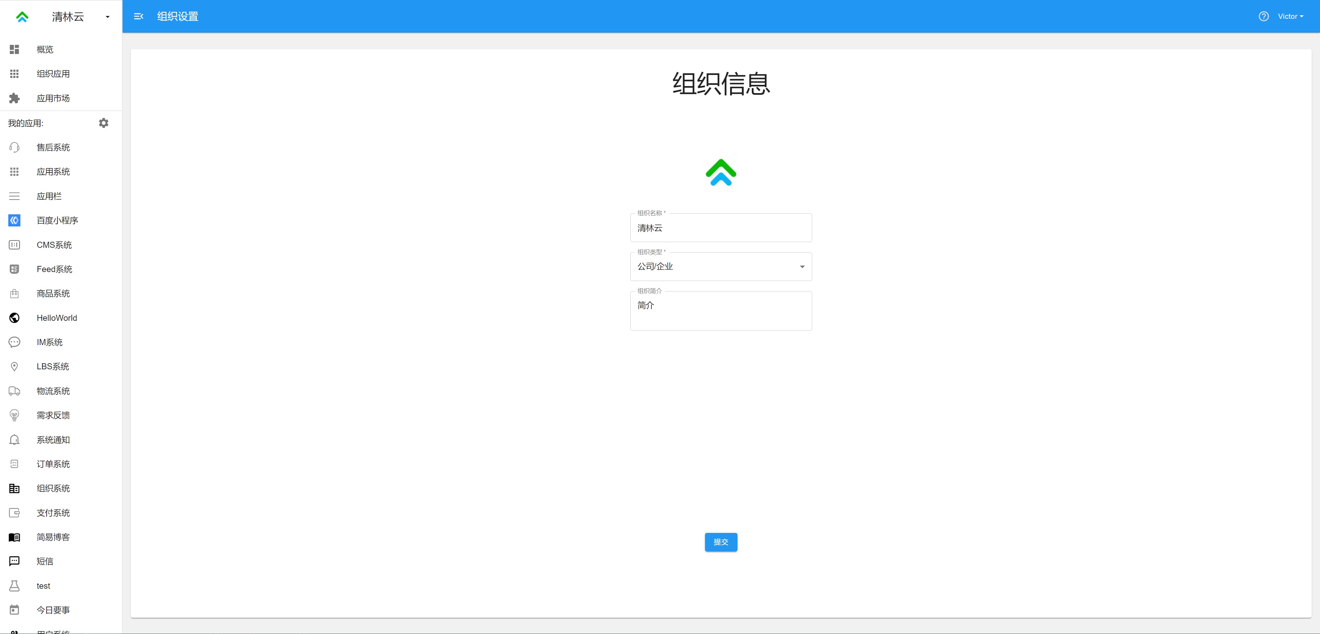The width and height of the screenshot is (1320, 634).
Task: Click the 售后系统 headset icon
Action: (x=14, y=147)
